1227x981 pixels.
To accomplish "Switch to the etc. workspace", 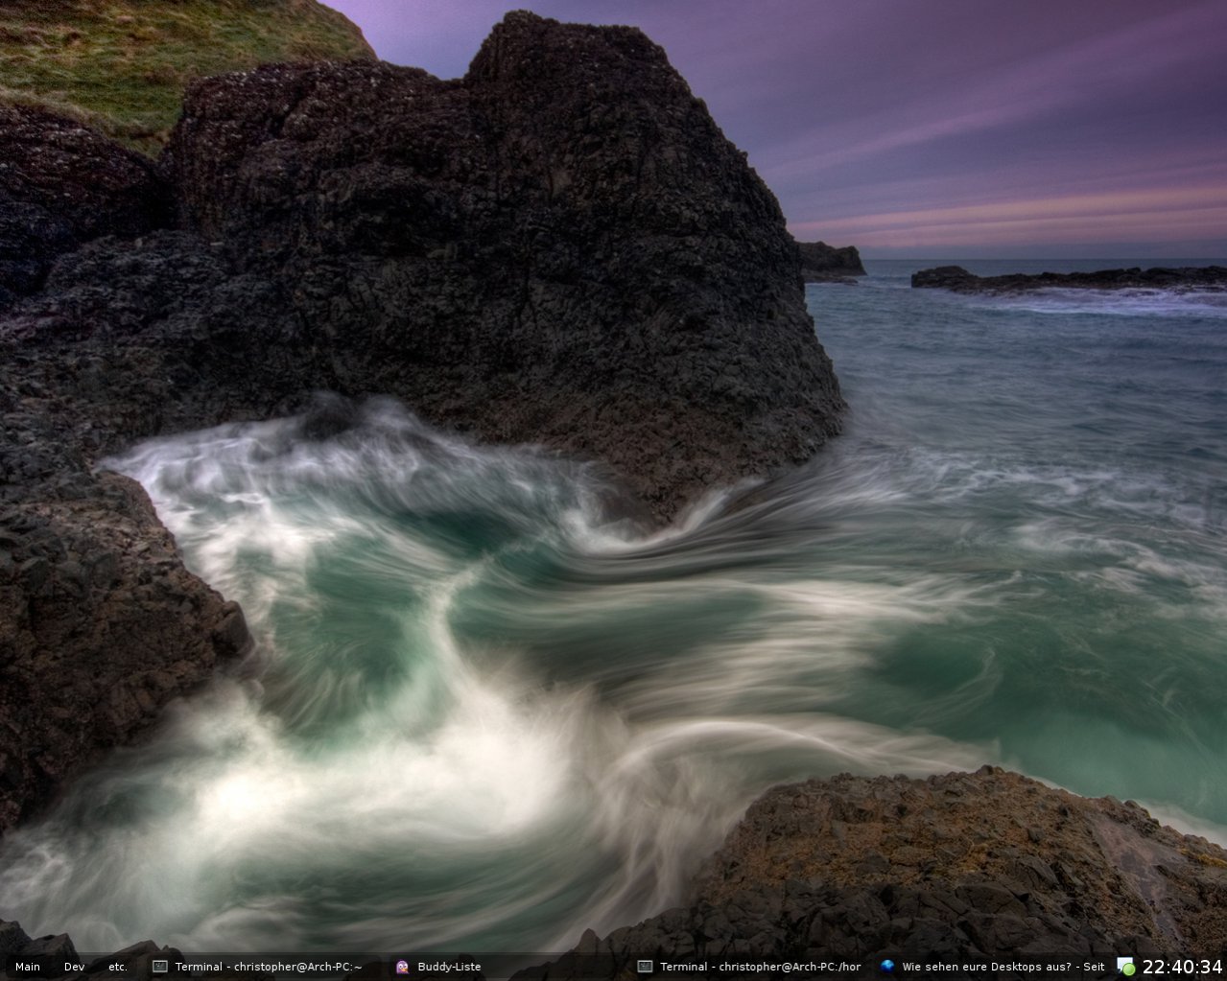I will coord(118,967).
